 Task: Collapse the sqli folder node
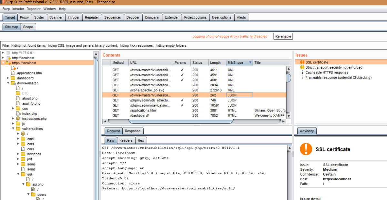[18, 174]
